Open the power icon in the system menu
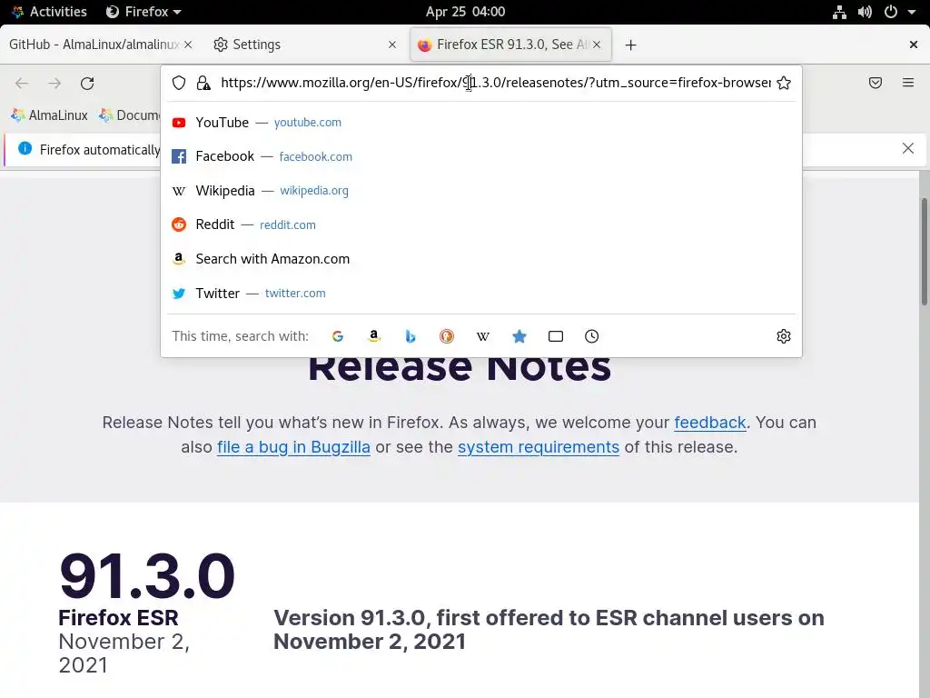The height and width of the screenshot is (698, 930). [x=891, y=12]
